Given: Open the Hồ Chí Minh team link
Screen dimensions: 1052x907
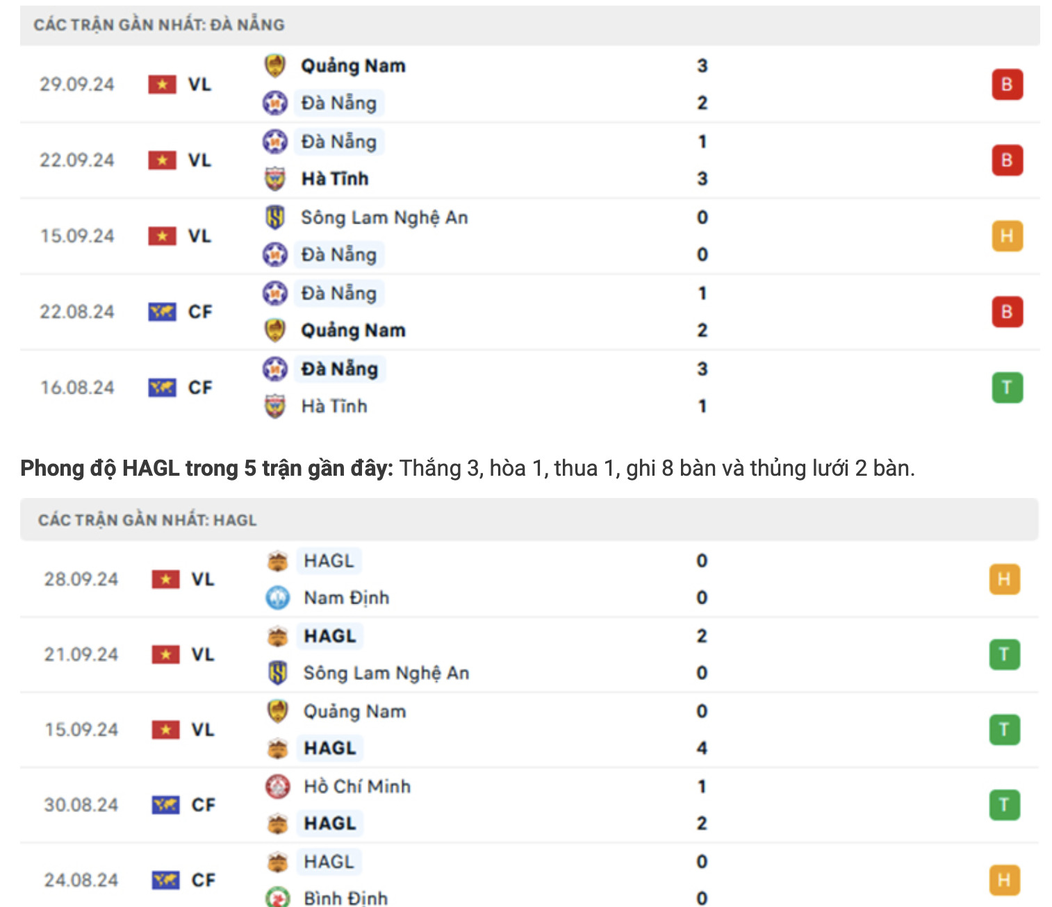Looking at the screenshot, I should coord(357,786).
